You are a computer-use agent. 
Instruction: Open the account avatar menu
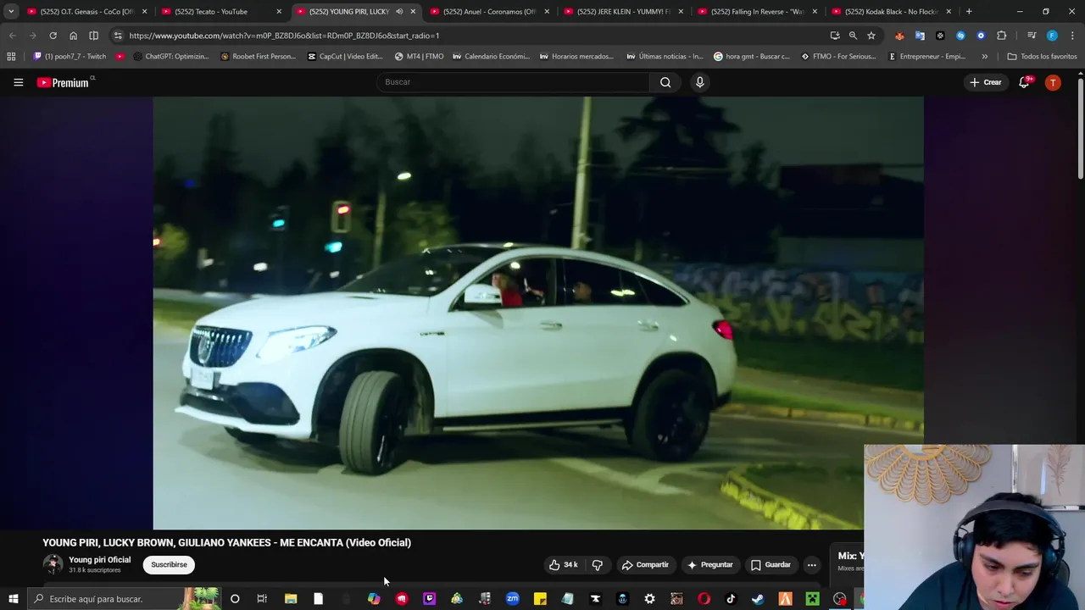tap(1053, 82)
